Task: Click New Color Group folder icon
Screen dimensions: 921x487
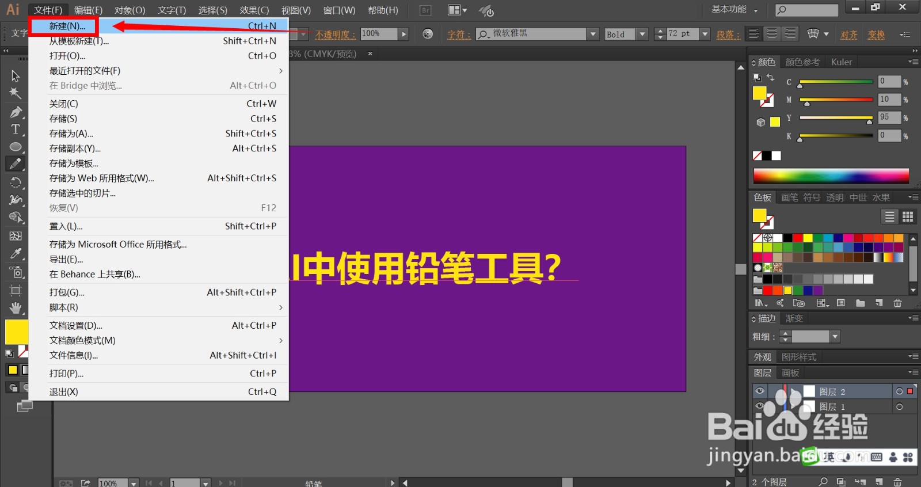Action: point(861,303)
